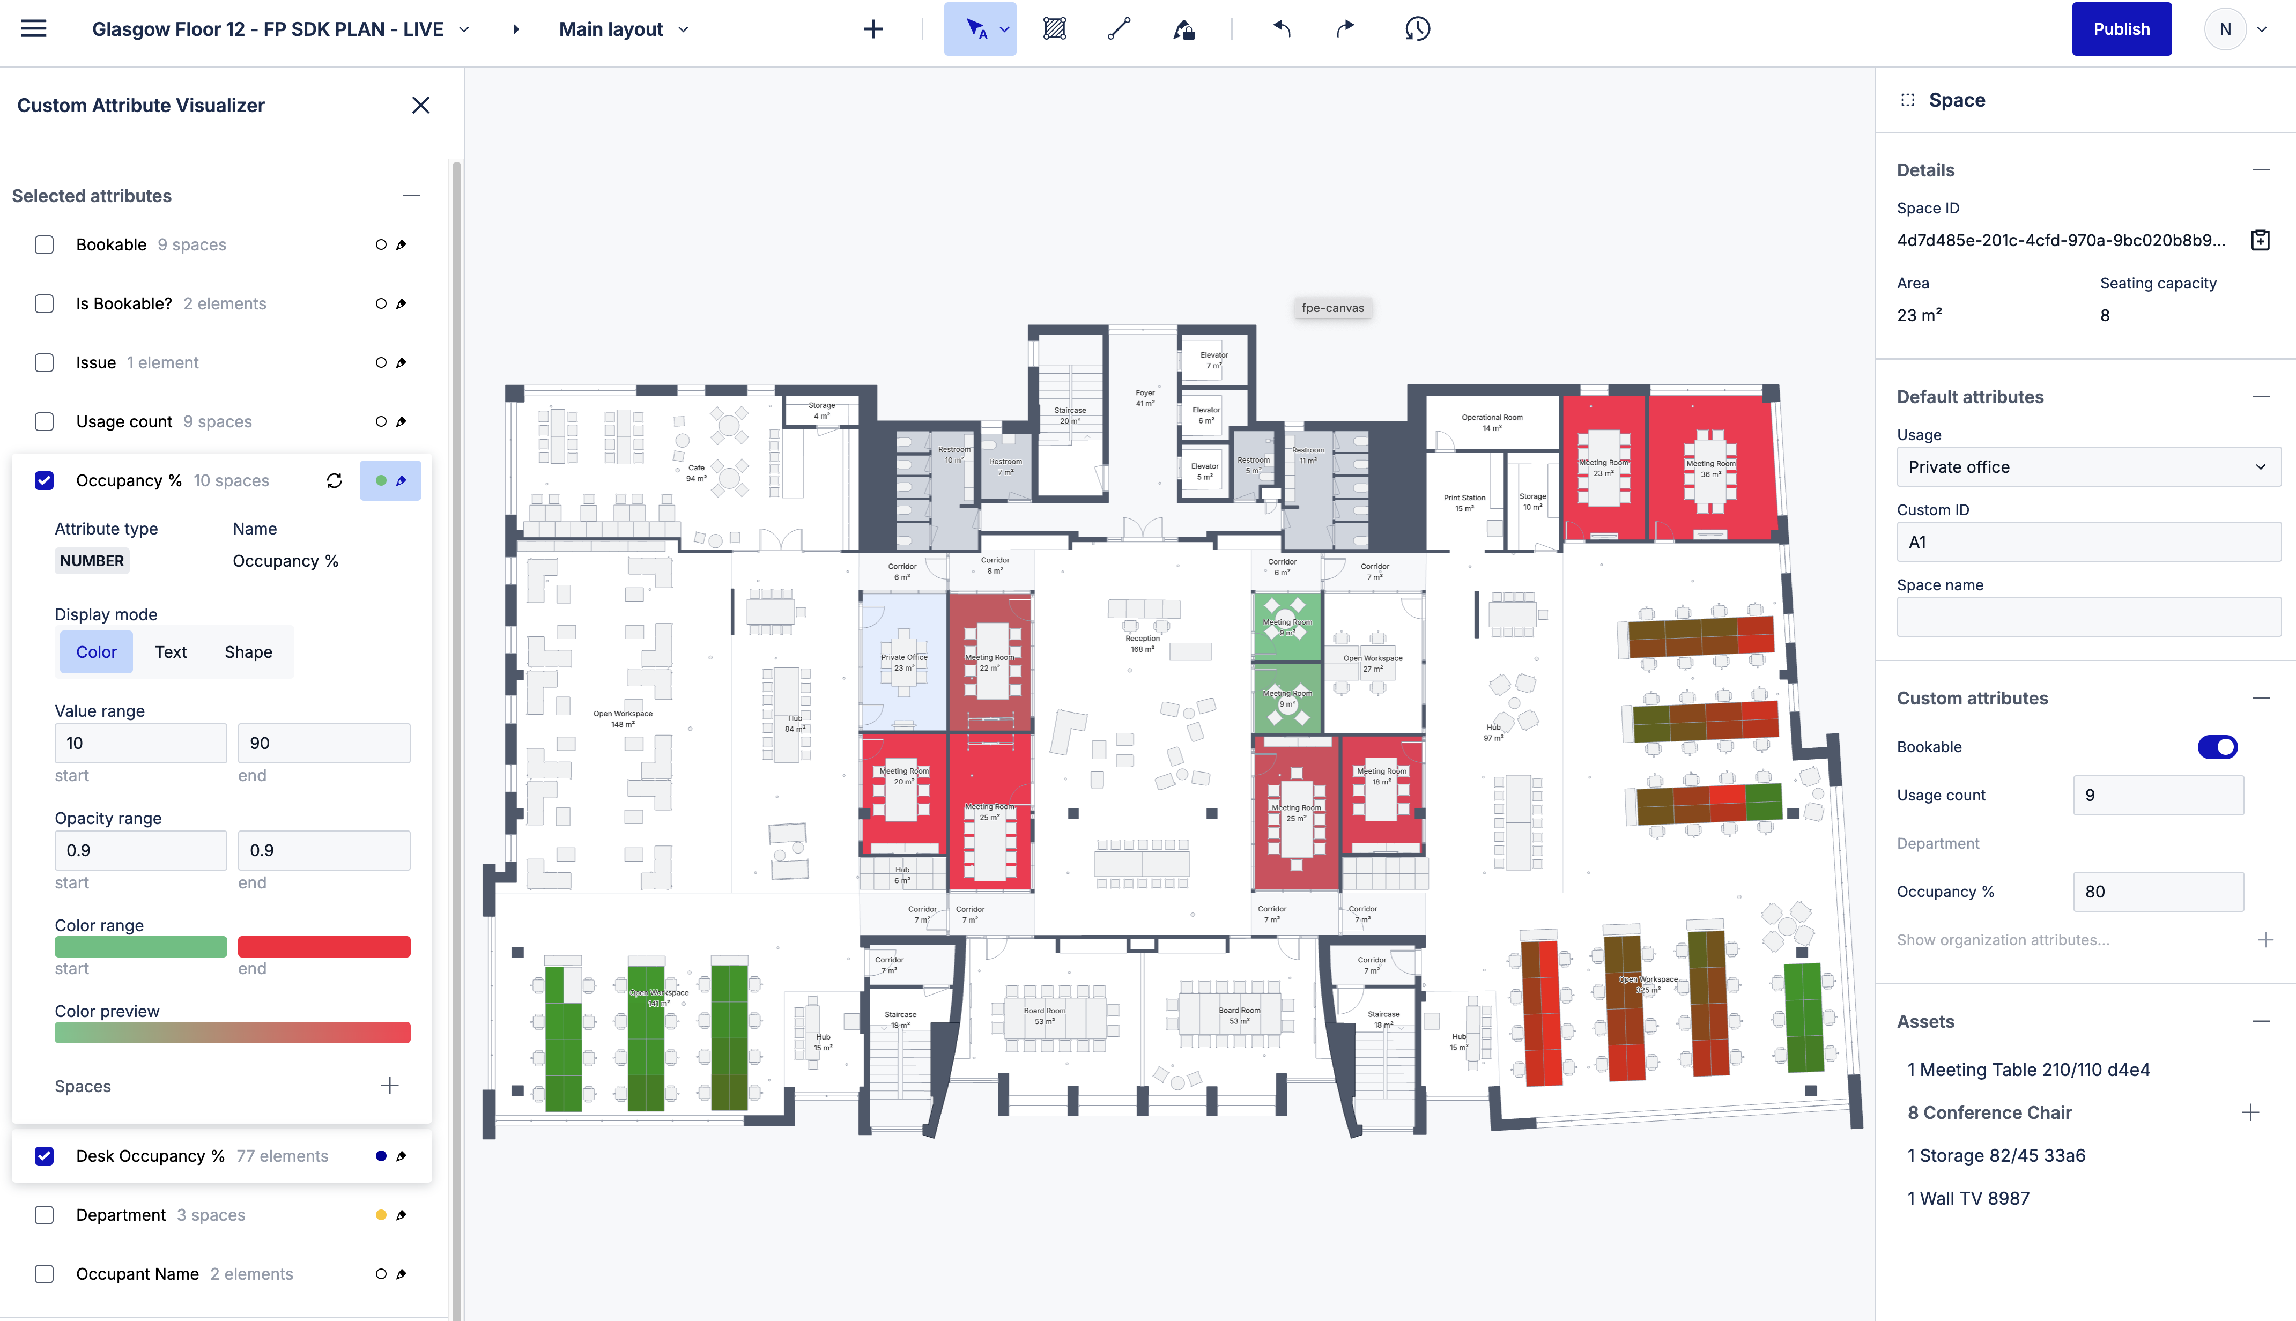
Task: Turn off the Bookable toggle switch
Action: (x=2217, y=747)
